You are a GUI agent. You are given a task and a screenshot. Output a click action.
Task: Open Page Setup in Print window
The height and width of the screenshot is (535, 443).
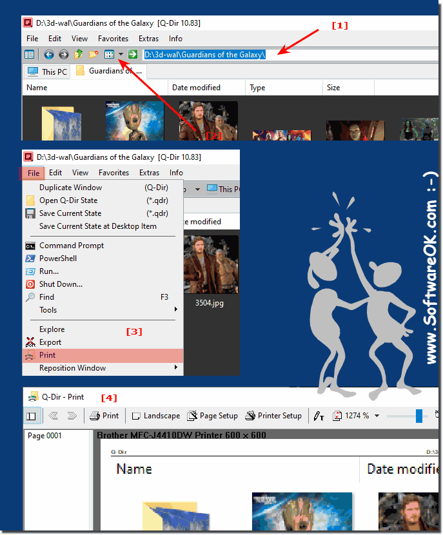212,416
